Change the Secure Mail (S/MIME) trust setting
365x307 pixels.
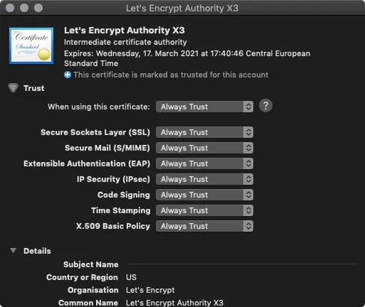tap(204, 148)
